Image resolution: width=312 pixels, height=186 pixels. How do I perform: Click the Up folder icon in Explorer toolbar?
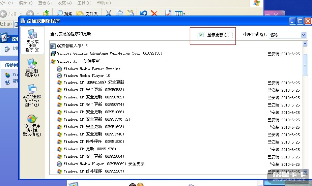tap(46, 13)
